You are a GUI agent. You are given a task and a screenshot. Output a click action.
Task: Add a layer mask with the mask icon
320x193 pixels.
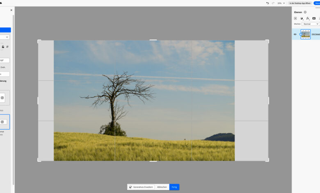(314, 18)
